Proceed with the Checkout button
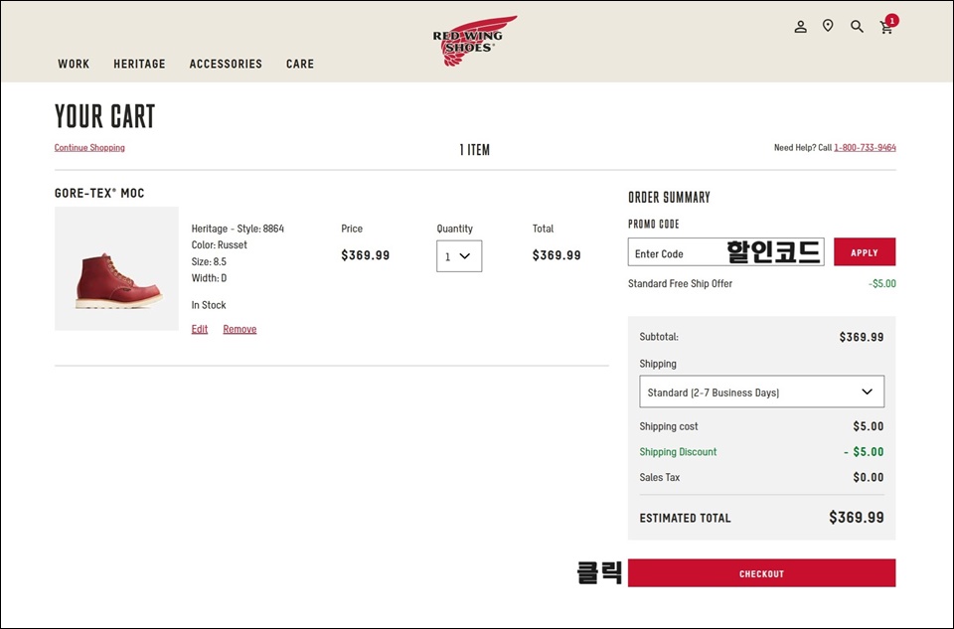 pyautogui.click(x=762, y=573)
